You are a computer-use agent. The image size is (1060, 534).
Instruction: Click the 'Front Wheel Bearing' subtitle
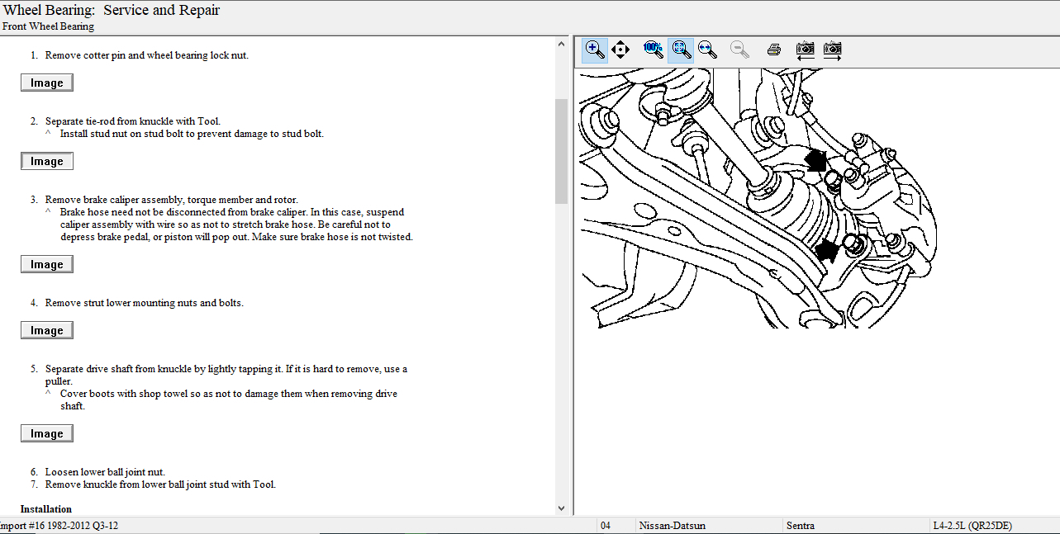click(x=49, y=26)
